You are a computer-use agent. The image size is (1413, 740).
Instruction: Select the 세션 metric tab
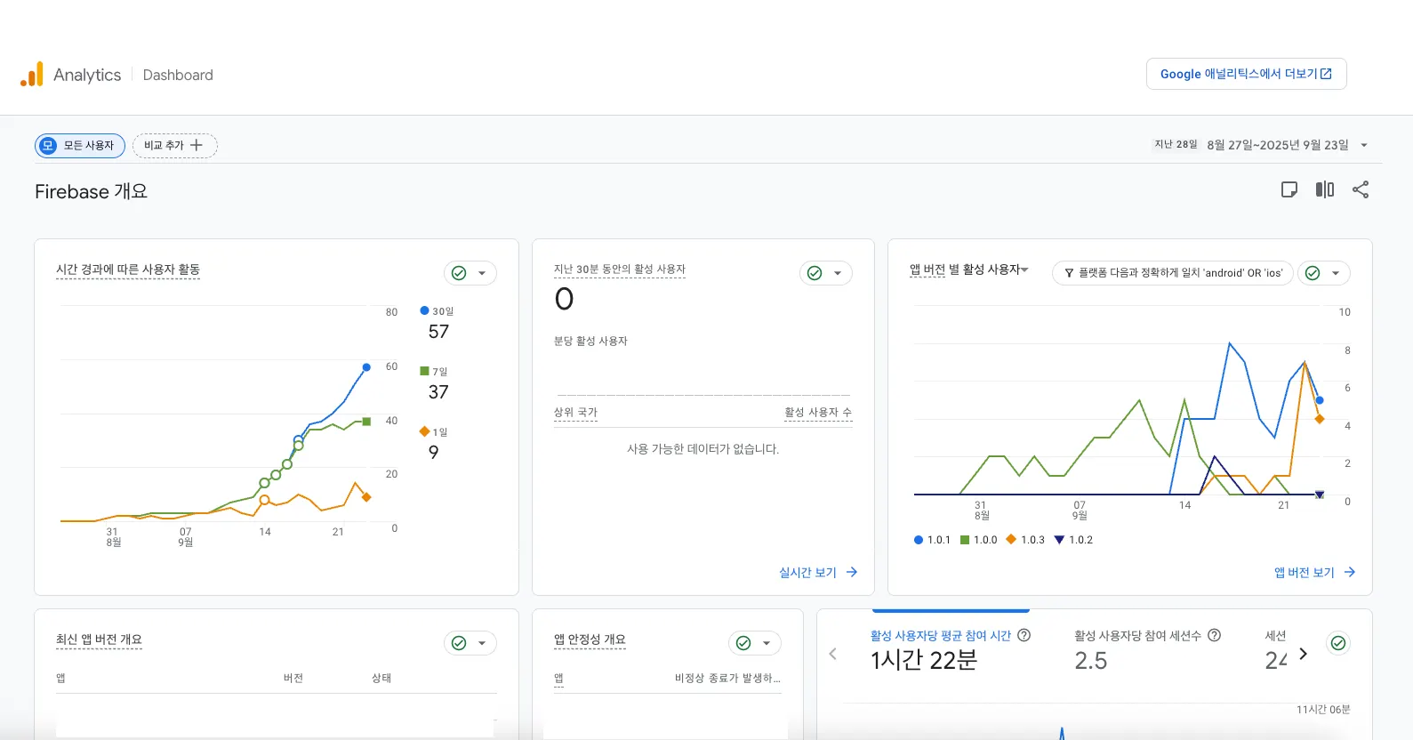pos(1276,650)
